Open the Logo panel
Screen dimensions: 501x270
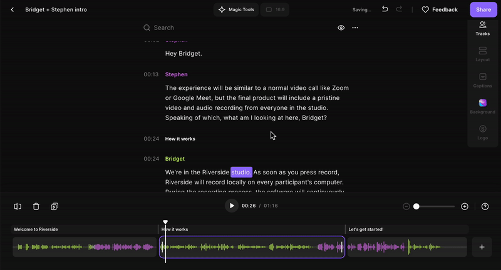pos(482,132)
